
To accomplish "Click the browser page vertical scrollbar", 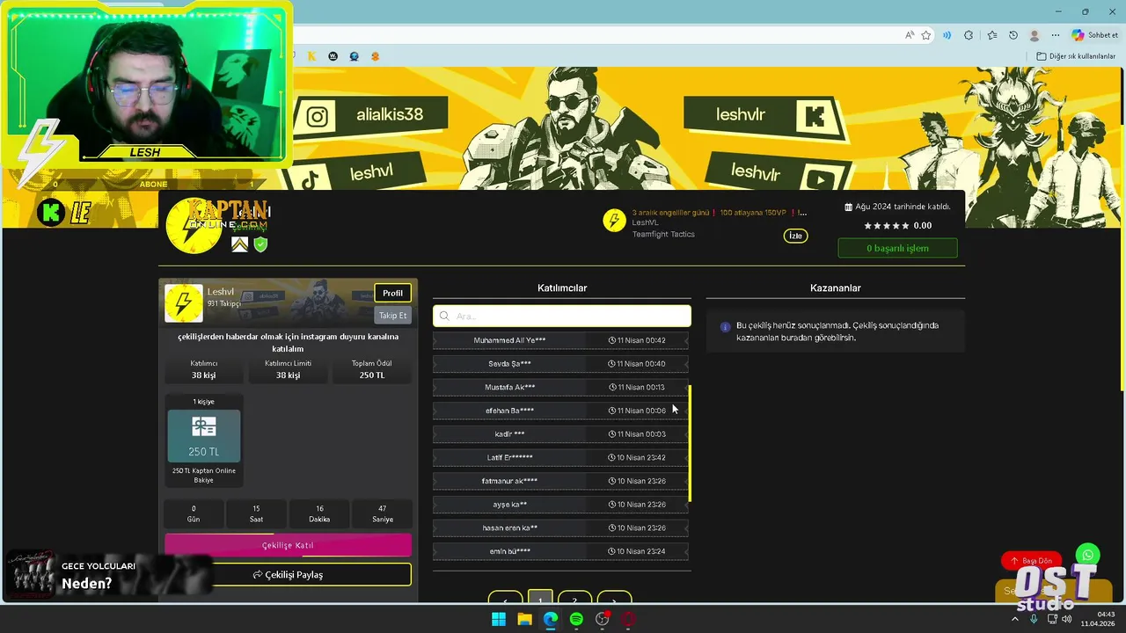I will 1121,229.
